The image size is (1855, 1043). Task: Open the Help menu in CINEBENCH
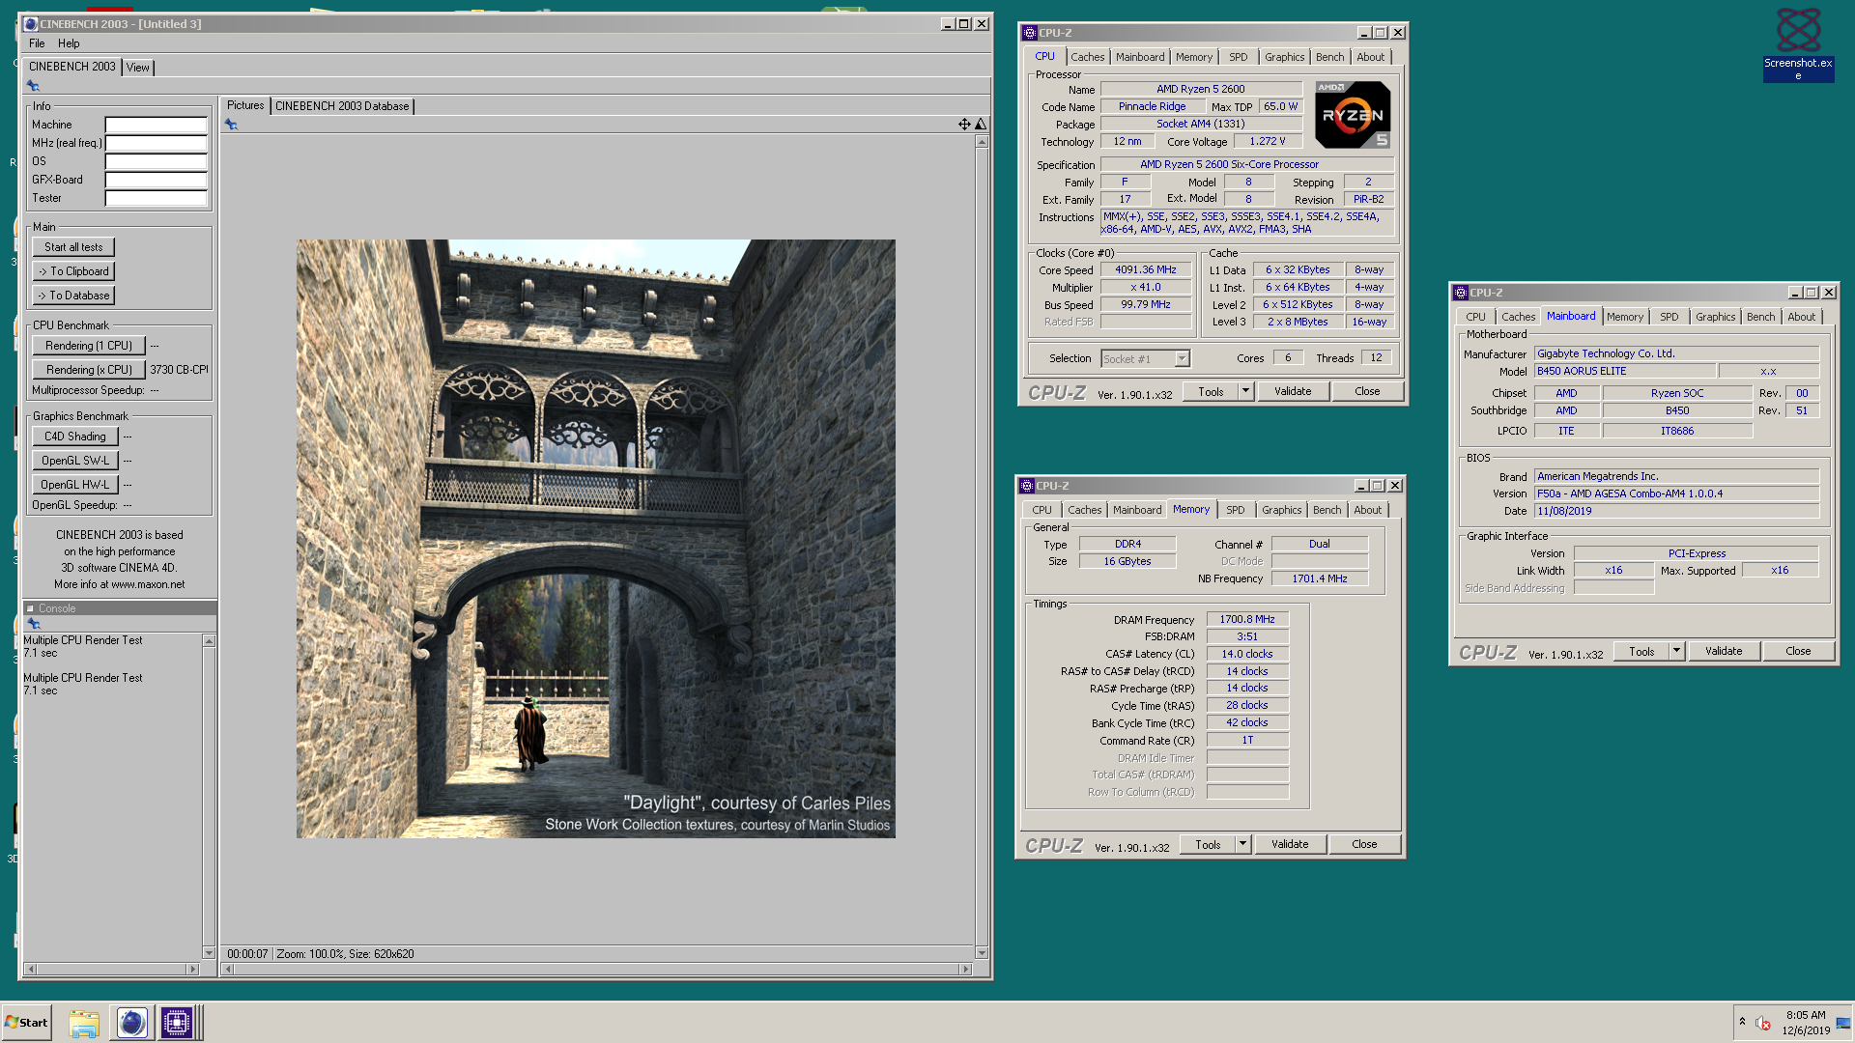[69, 43]
